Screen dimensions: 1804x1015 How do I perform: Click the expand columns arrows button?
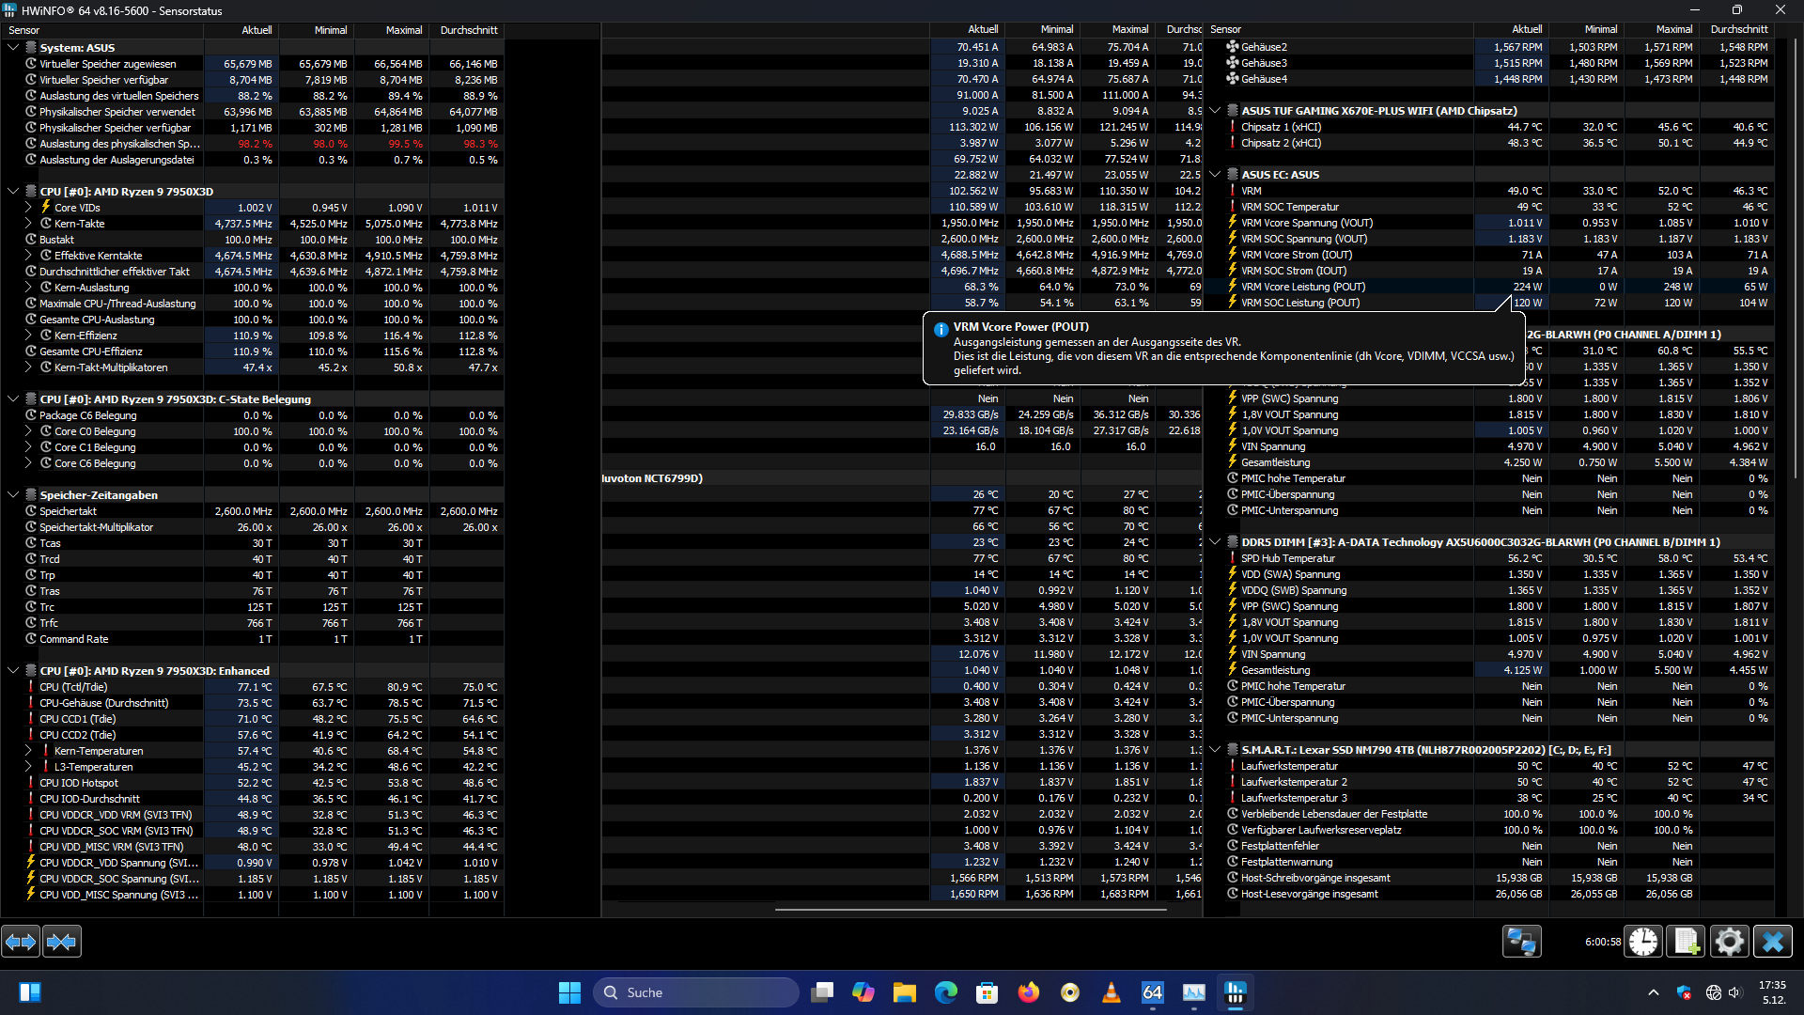[21, 941]
